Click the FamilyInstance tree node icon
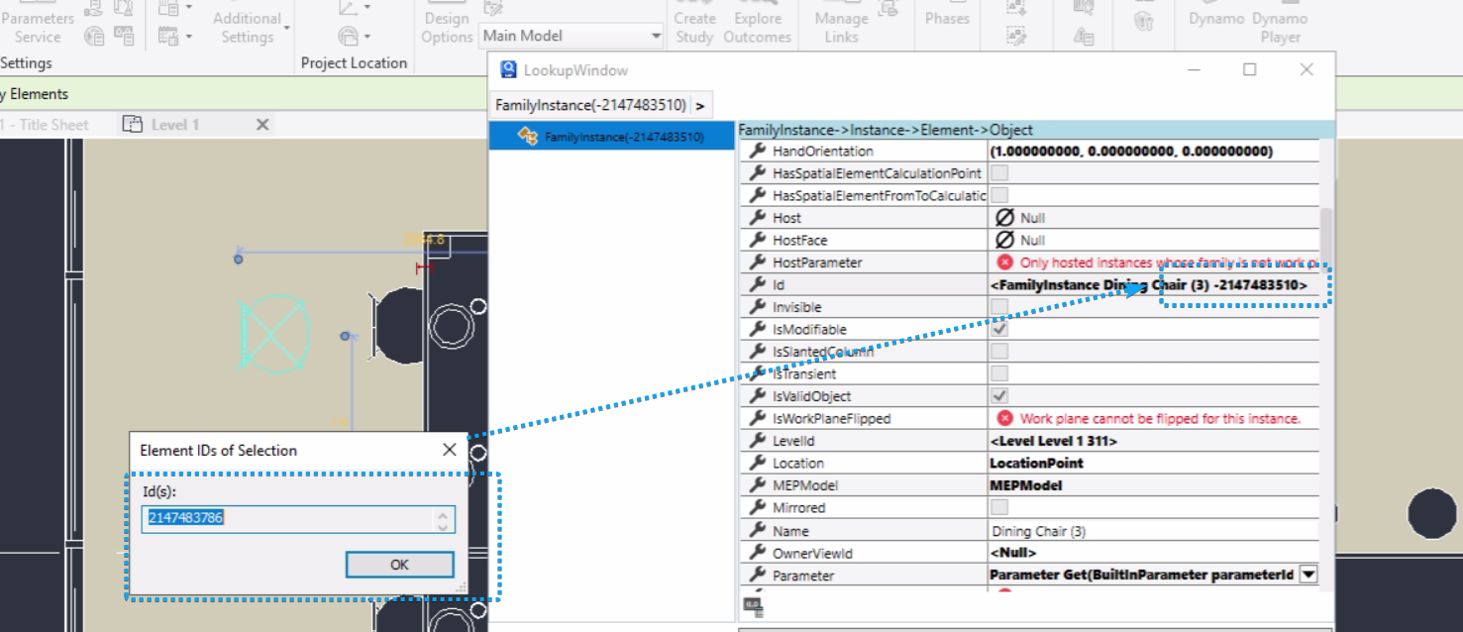The image size is (1463, 632). pos(527,137)
